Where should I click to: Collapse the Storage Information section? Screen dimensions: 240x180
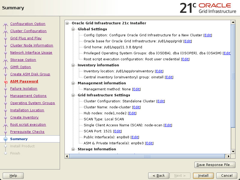click(x=73, y=149)
